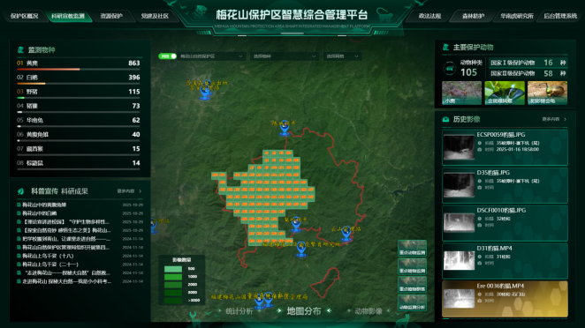Screen dimensions: 585x328
Task: Click the round icon left of 动物种类 105
Action: (x=450, y=69)
